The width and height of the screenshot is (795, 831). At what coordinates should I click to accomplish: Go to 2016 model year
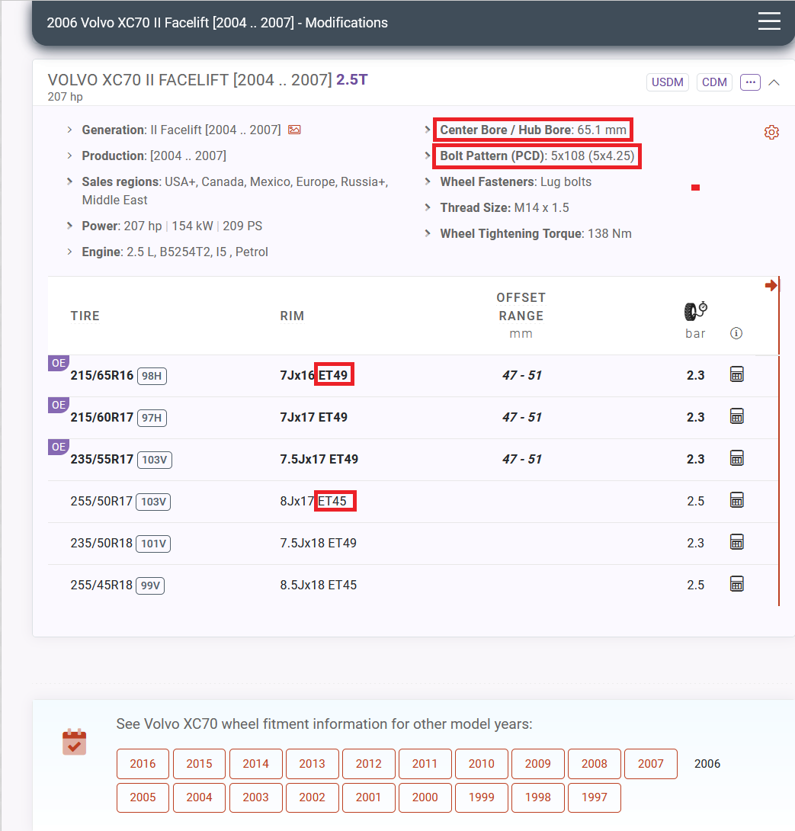tap(143, 764)
